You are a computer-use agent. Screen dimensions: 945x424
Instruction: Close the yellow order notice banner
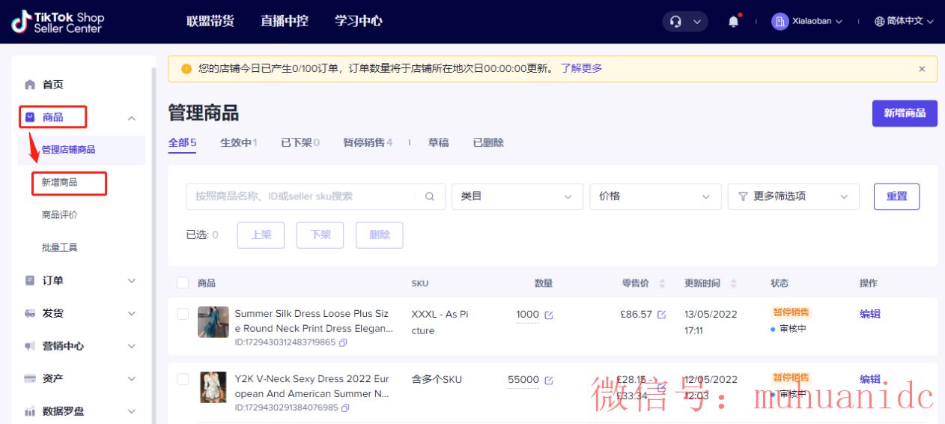(922, 69)
